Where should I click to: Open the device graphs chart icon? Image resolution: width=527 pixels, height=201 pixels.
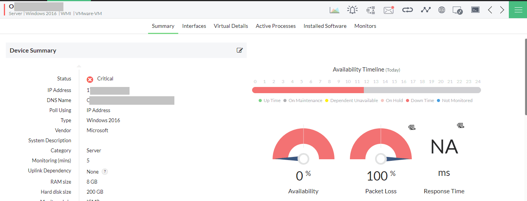334,10
